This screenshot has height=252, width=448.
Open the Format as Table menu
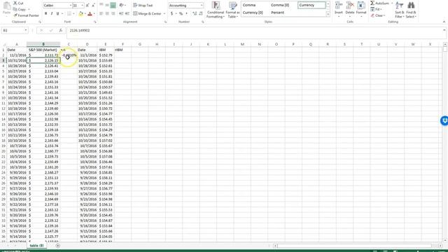click(x=233, y=10)
